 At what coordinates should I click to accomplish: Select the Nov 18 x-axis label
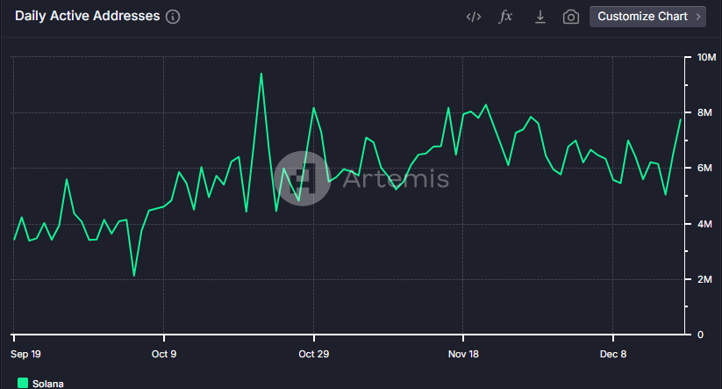(x=463, y=354)
